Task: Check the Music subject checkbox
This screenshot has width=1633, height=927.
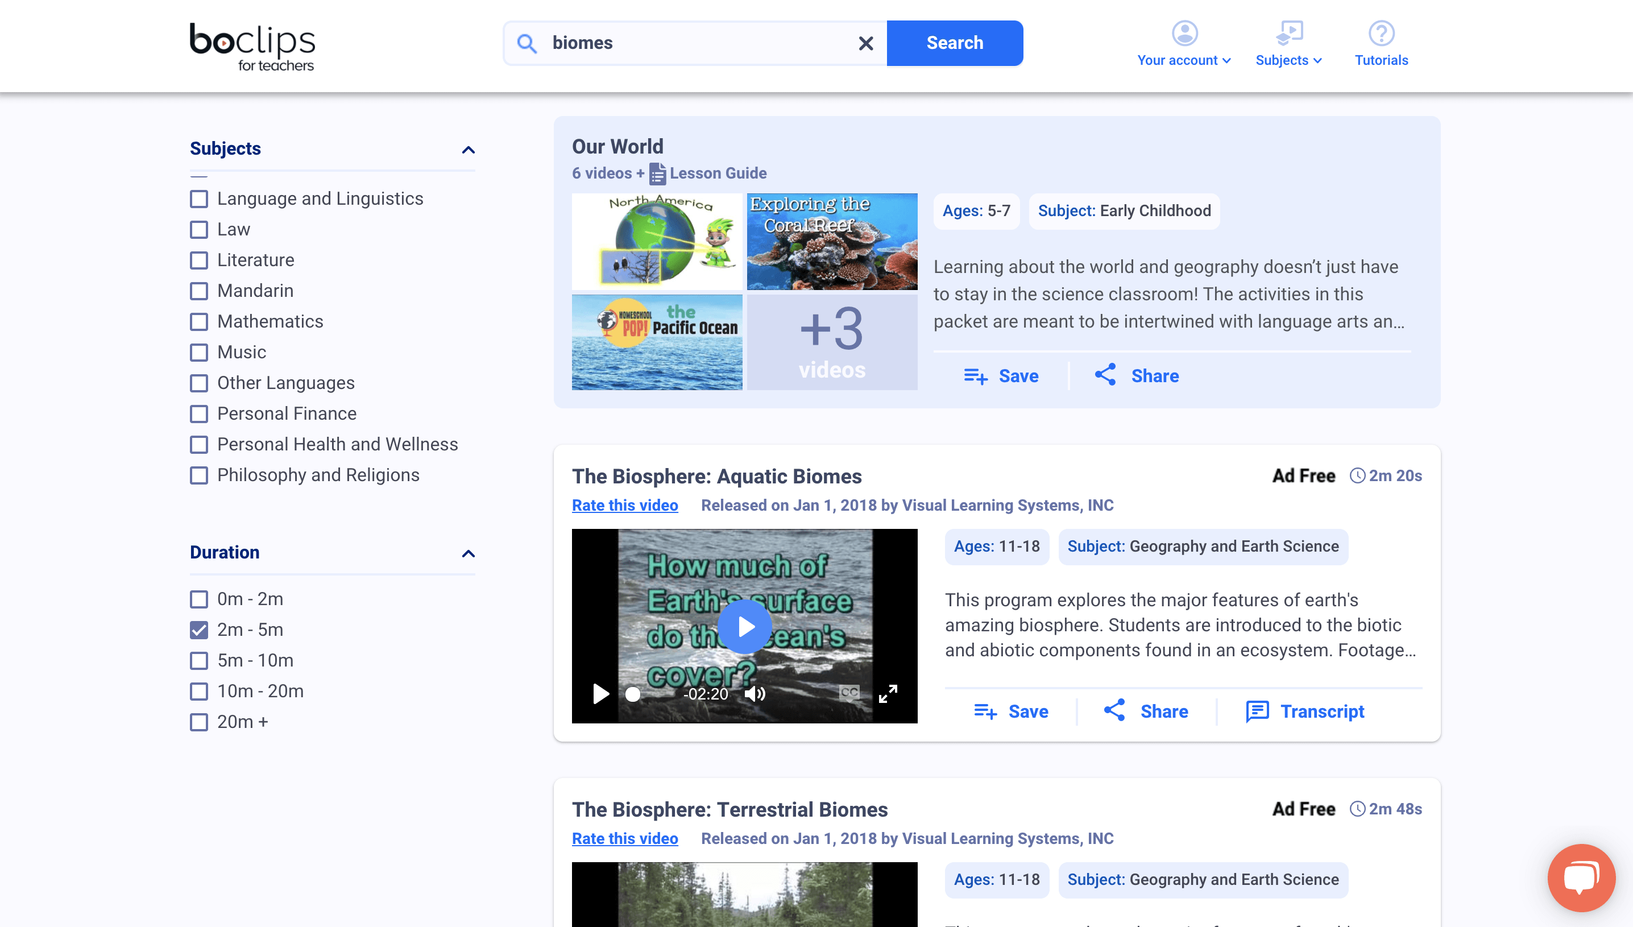Action: 198,352
